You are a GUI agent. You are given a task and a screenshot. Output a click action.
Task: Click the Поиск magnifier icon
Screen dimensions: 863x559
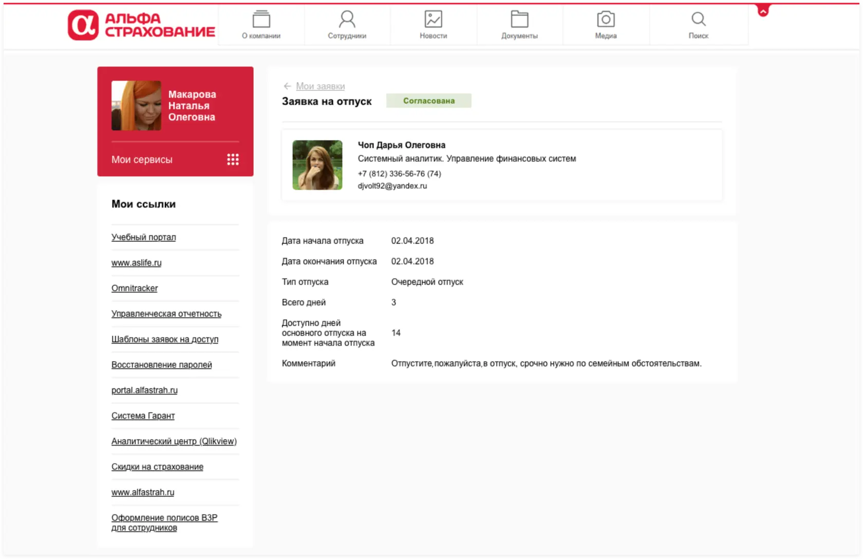click(x=698, y=19)
